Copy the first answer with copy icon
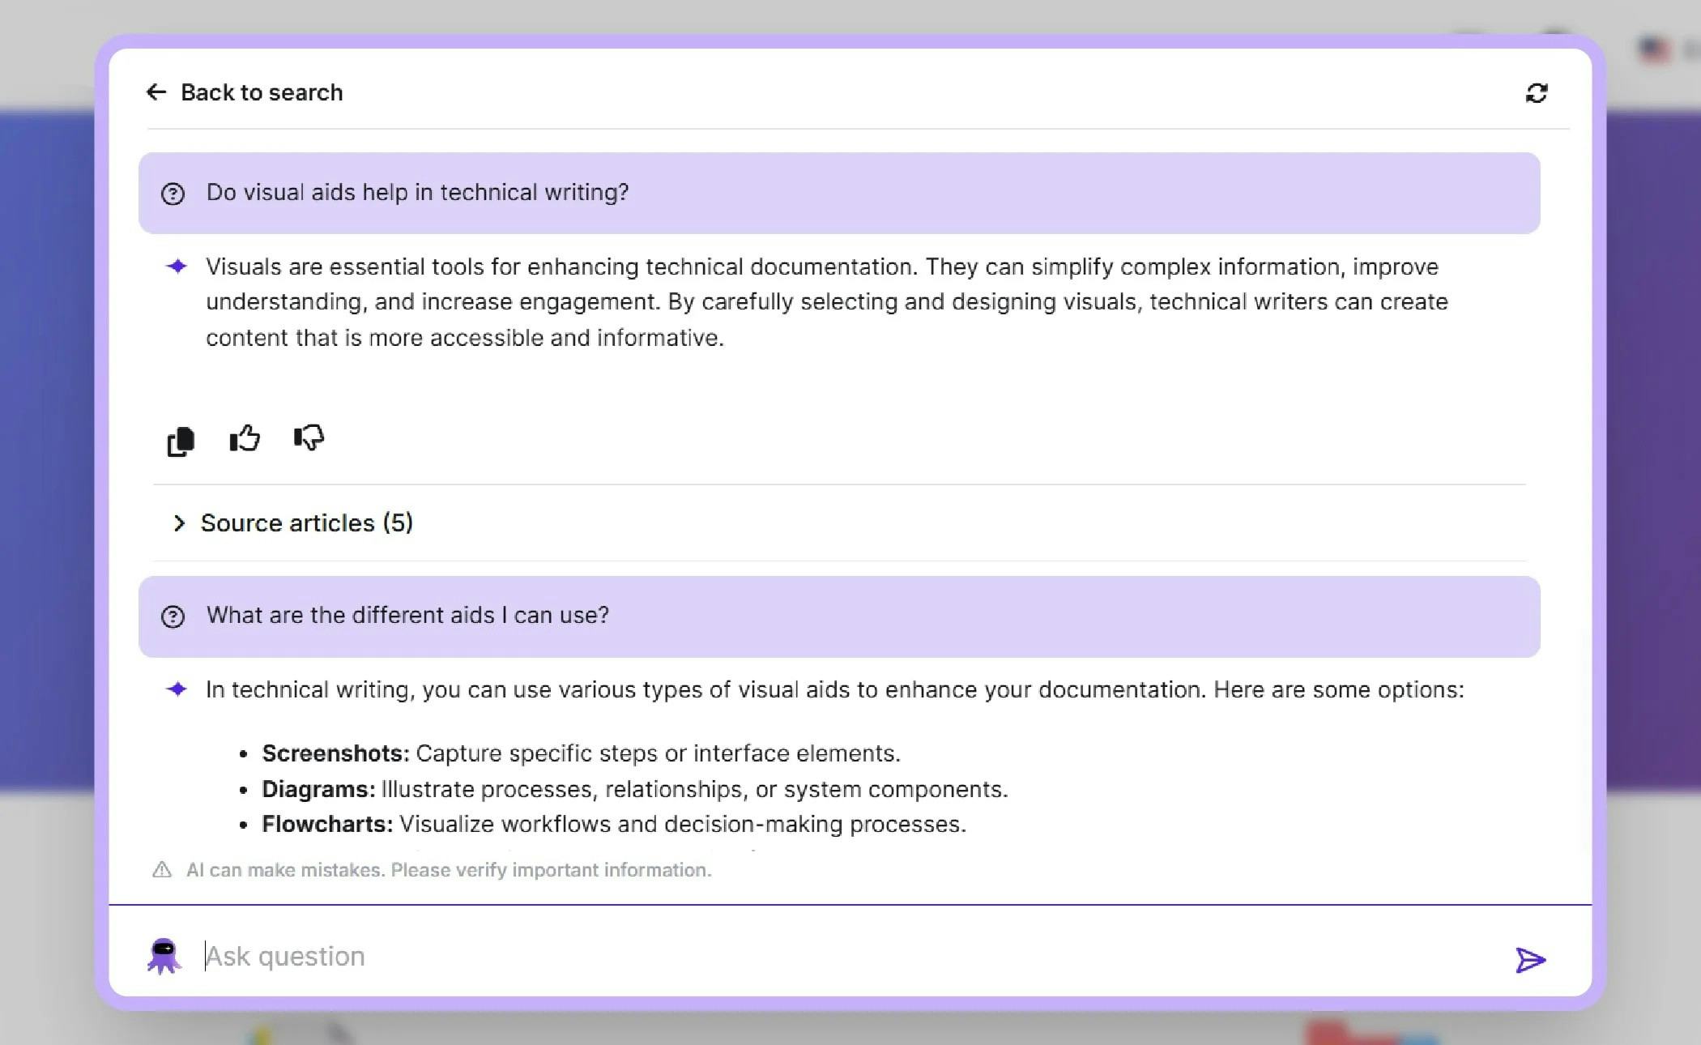This screenshot has width=1701, height=1045. (181, 441)
